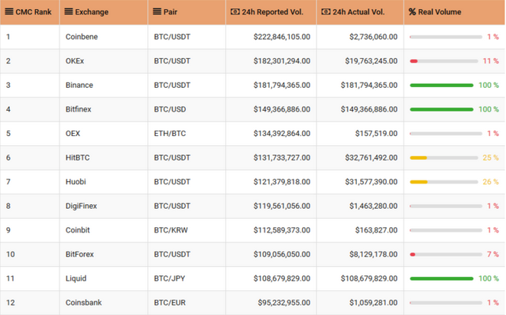Click the ETH/BTC pair cell
The image size is (506, 315).
click(170, 134)
